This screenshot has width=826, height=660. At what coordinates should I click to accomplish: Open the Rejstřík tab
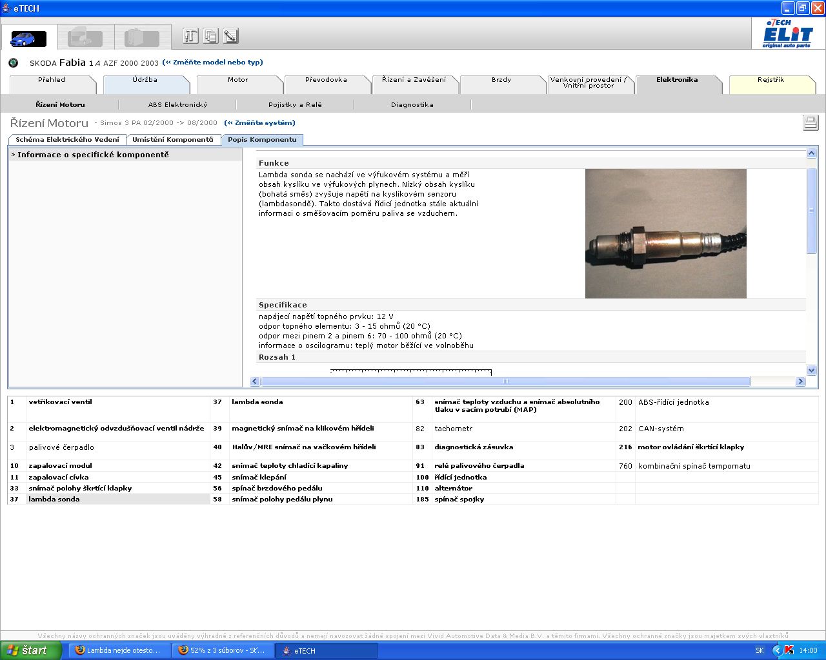pyautogui.click(x=771, y=84)
